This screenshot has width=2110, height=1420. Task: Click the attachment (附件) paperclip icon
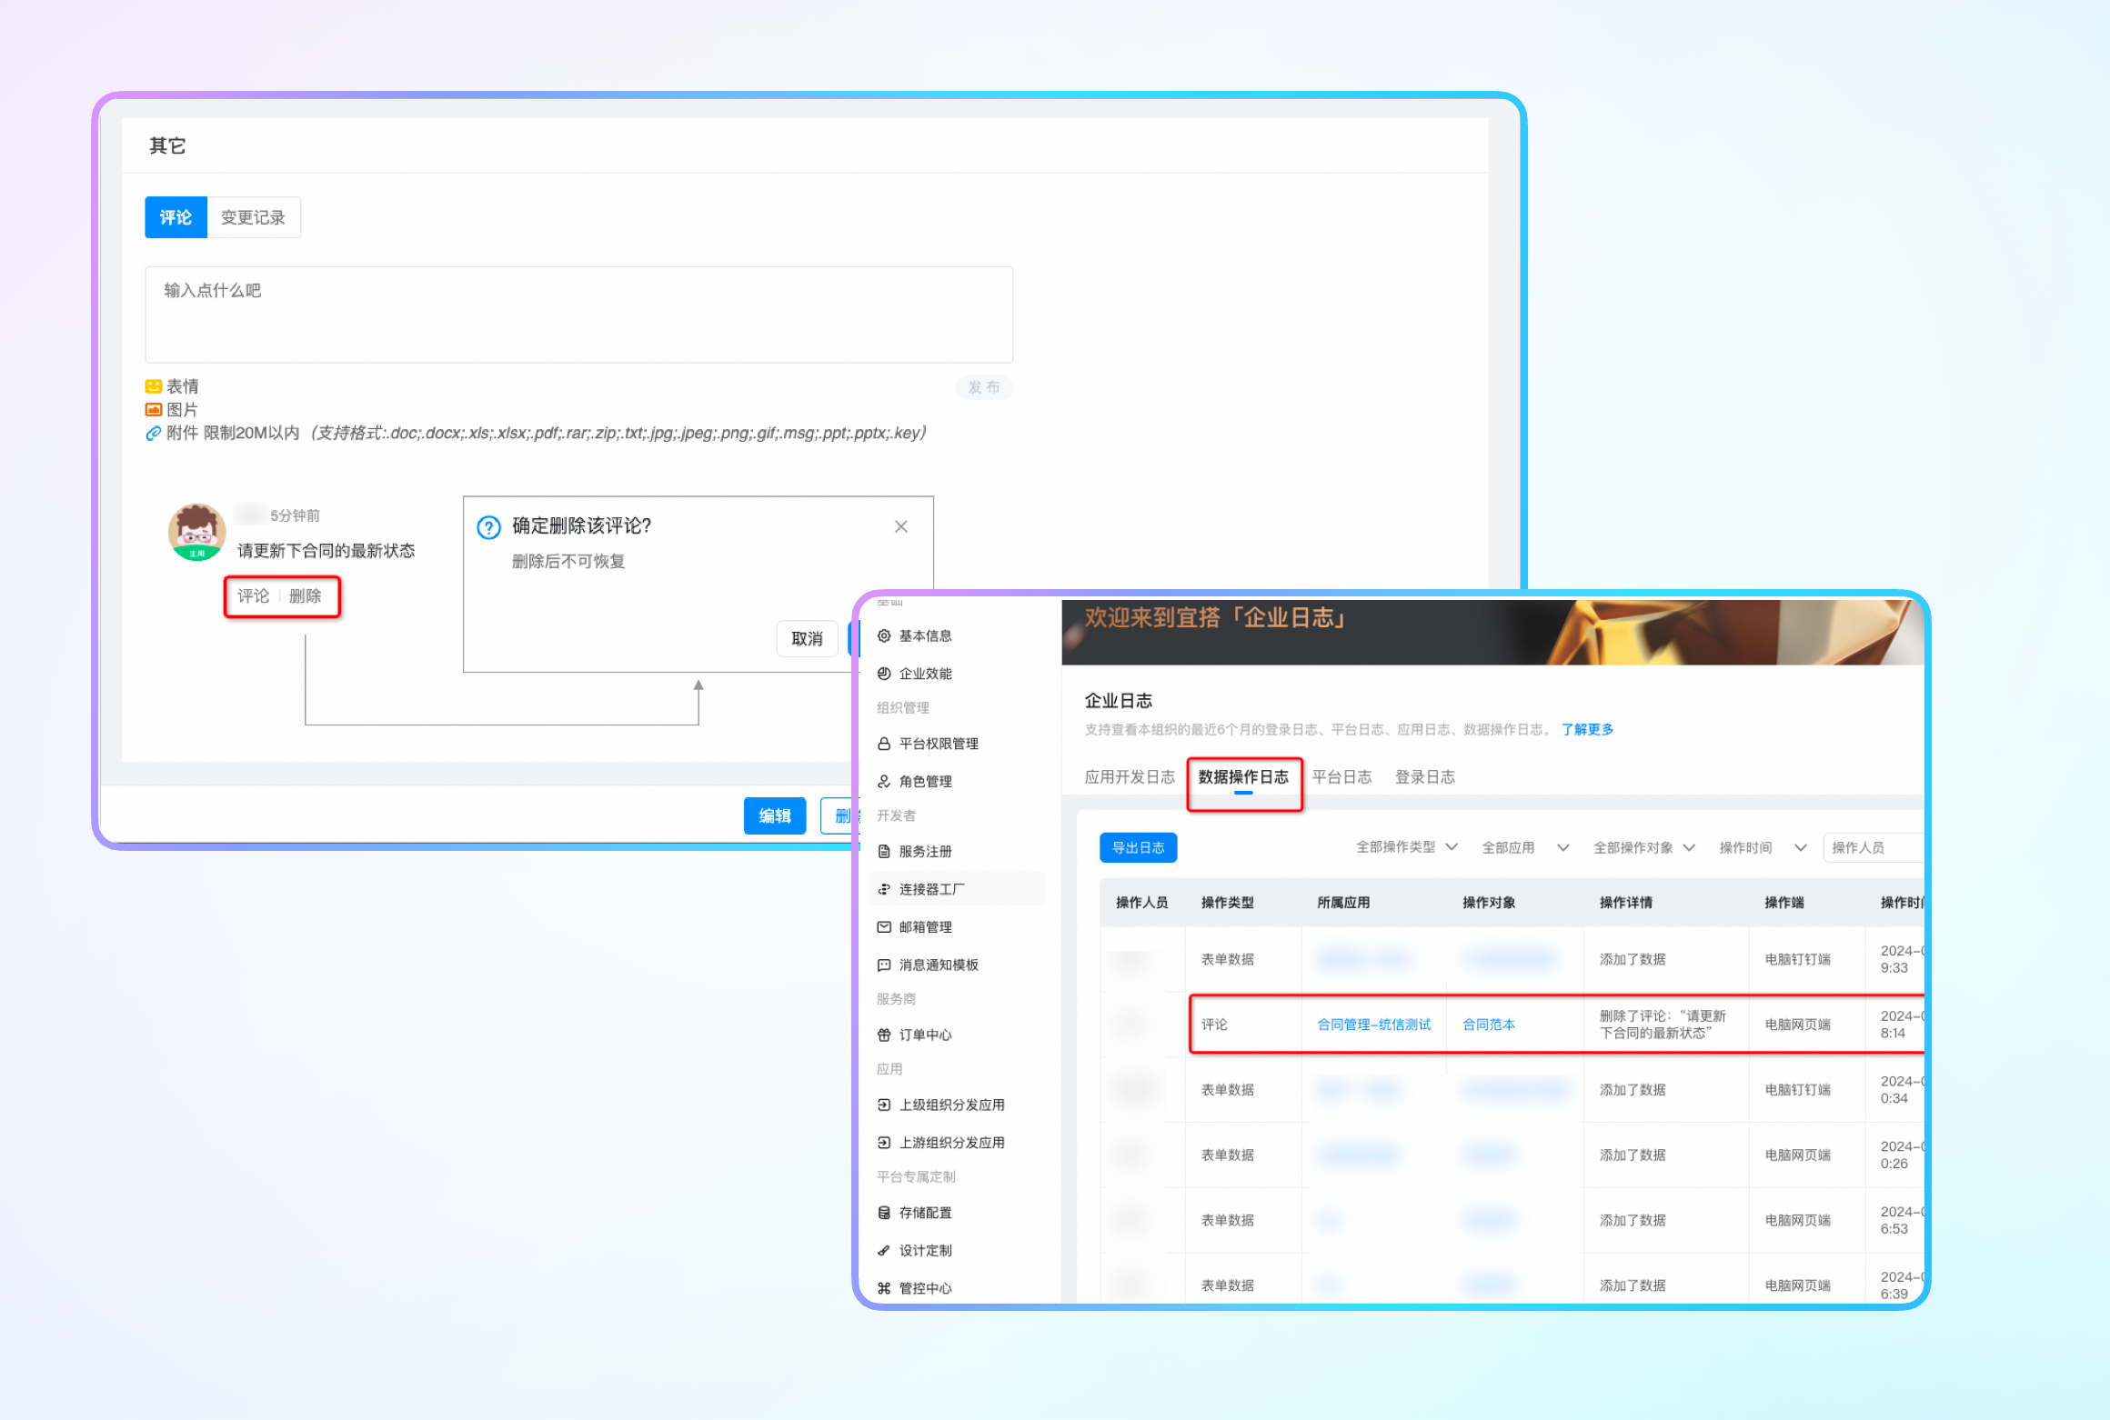pyautogui.click(x=154, y=434)
